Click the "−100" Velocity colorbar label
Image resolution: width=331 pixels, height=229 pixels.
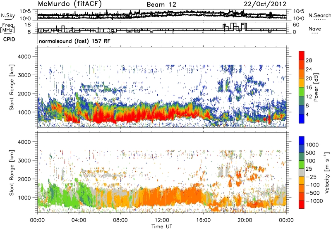(x=313, y=185)
